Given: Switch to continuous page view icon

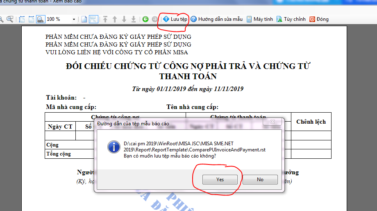Looking at the screenshot, I should (x=93, y=19).
